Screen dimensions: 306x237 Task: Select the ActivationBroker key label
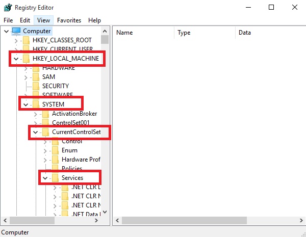[74, 114]
